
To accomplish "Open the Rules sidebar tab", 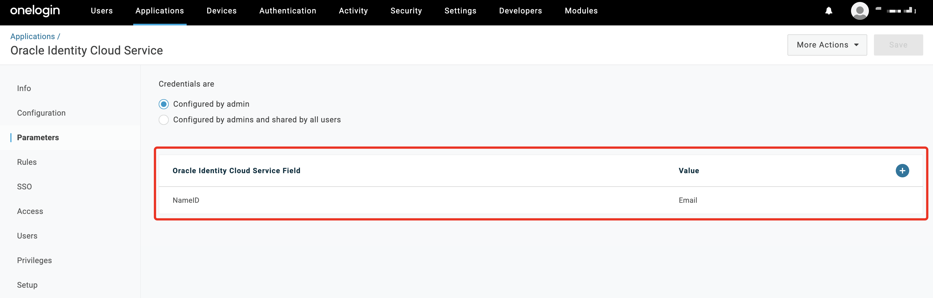I will pos(27,162).
